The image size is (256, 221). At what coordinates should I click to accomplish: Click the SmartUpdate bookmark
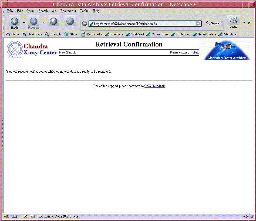click(x=204, y=34)
